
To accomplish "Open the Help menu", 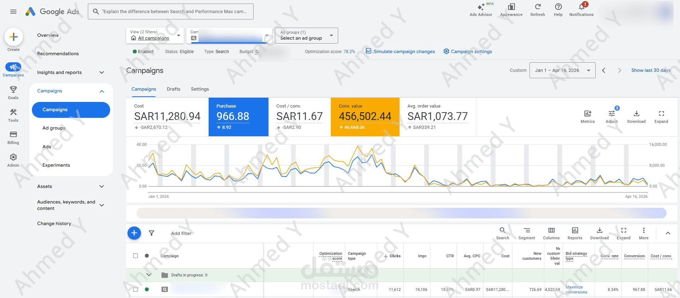I will click(x=558, y=10).
